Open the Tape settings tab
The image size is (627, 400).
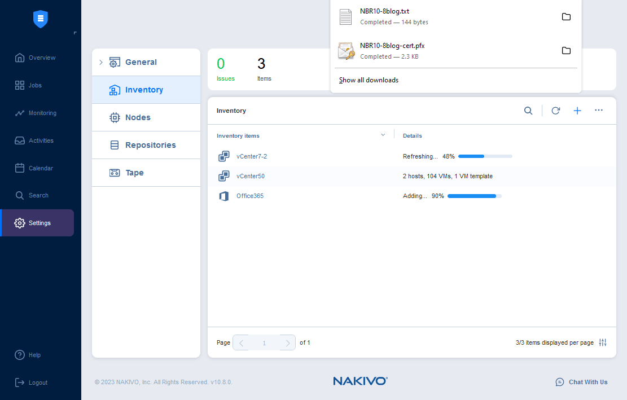pyautogui.click(x=146, y=173)
